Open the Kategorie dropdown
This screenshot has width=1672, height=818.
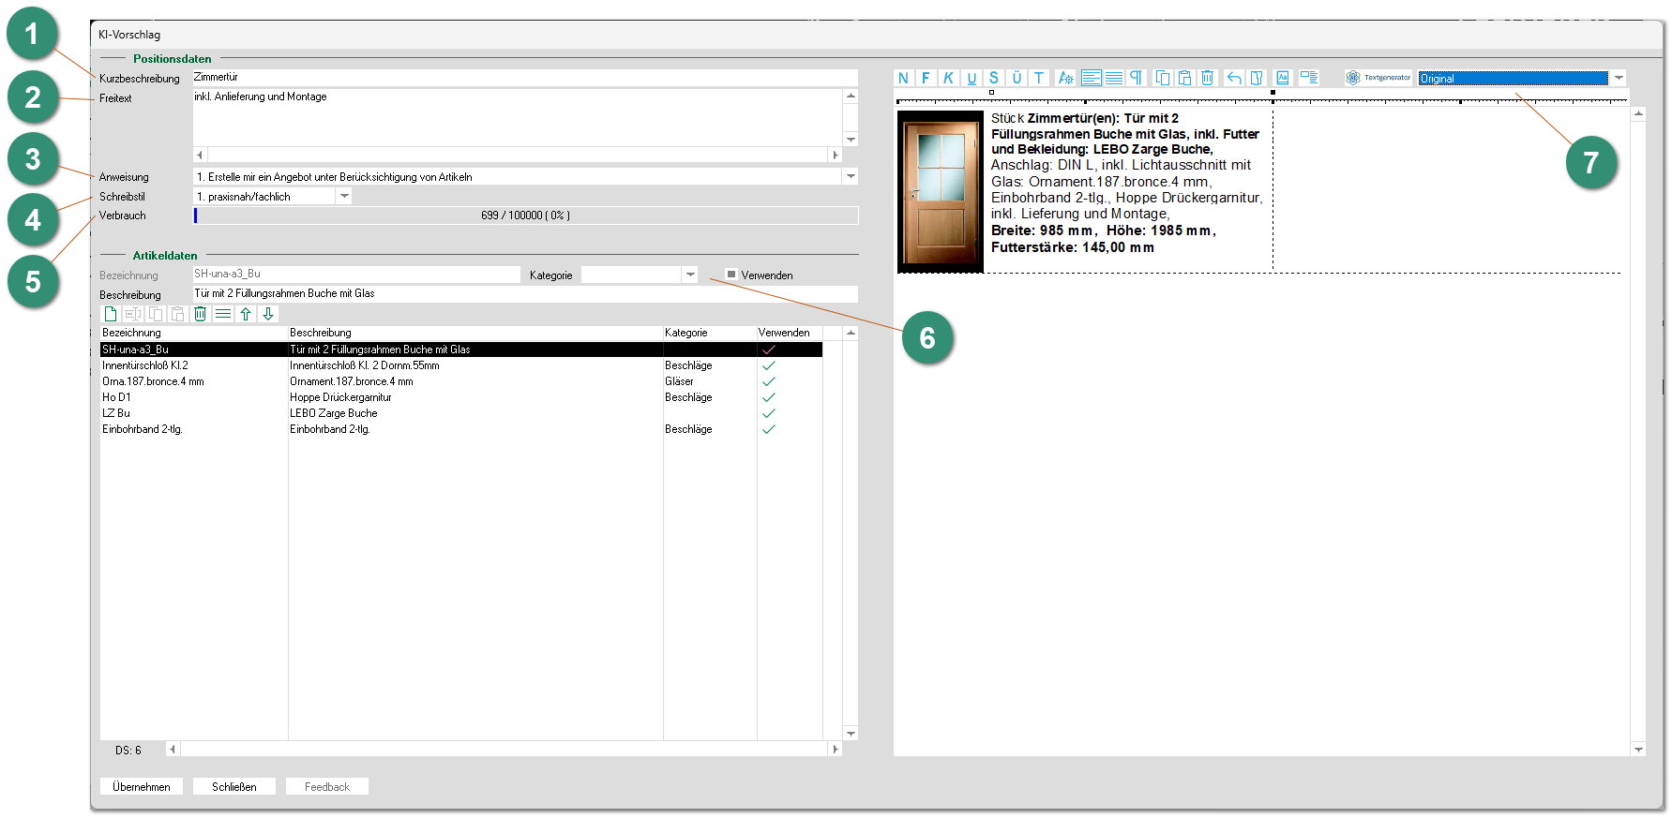(x=690, y=275)
